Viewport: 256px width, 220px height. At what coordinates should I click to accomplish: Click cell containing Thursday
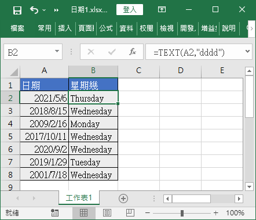[x=93, y=98]
